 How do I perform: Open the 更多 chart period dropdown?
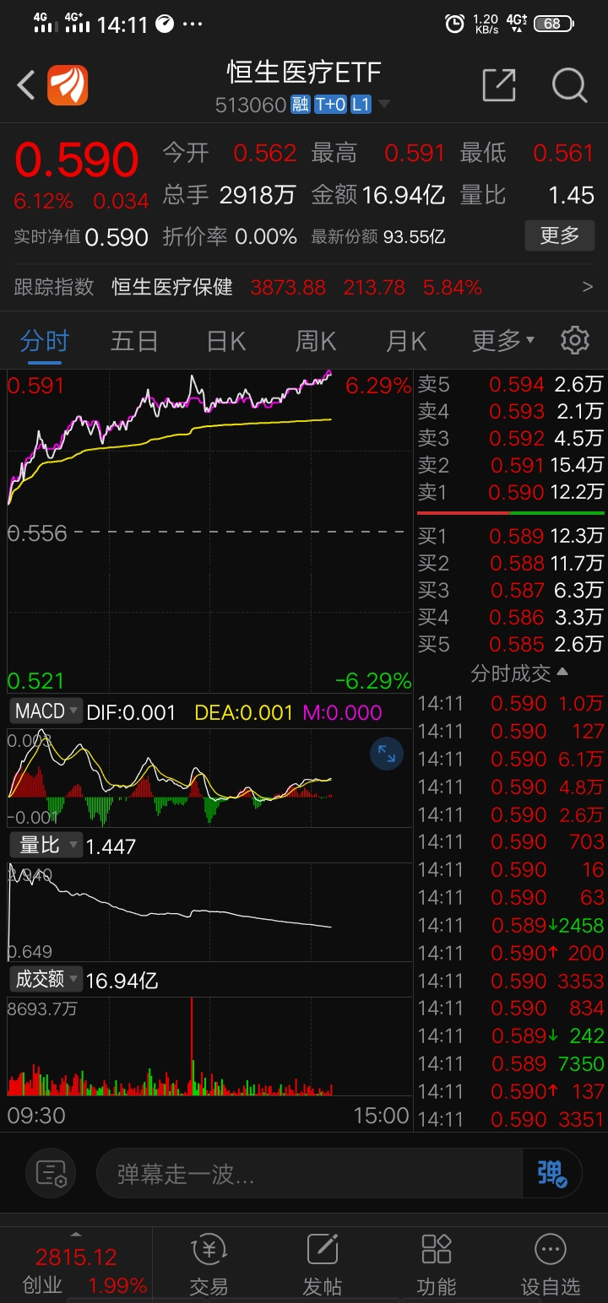(x=503, y=341)
